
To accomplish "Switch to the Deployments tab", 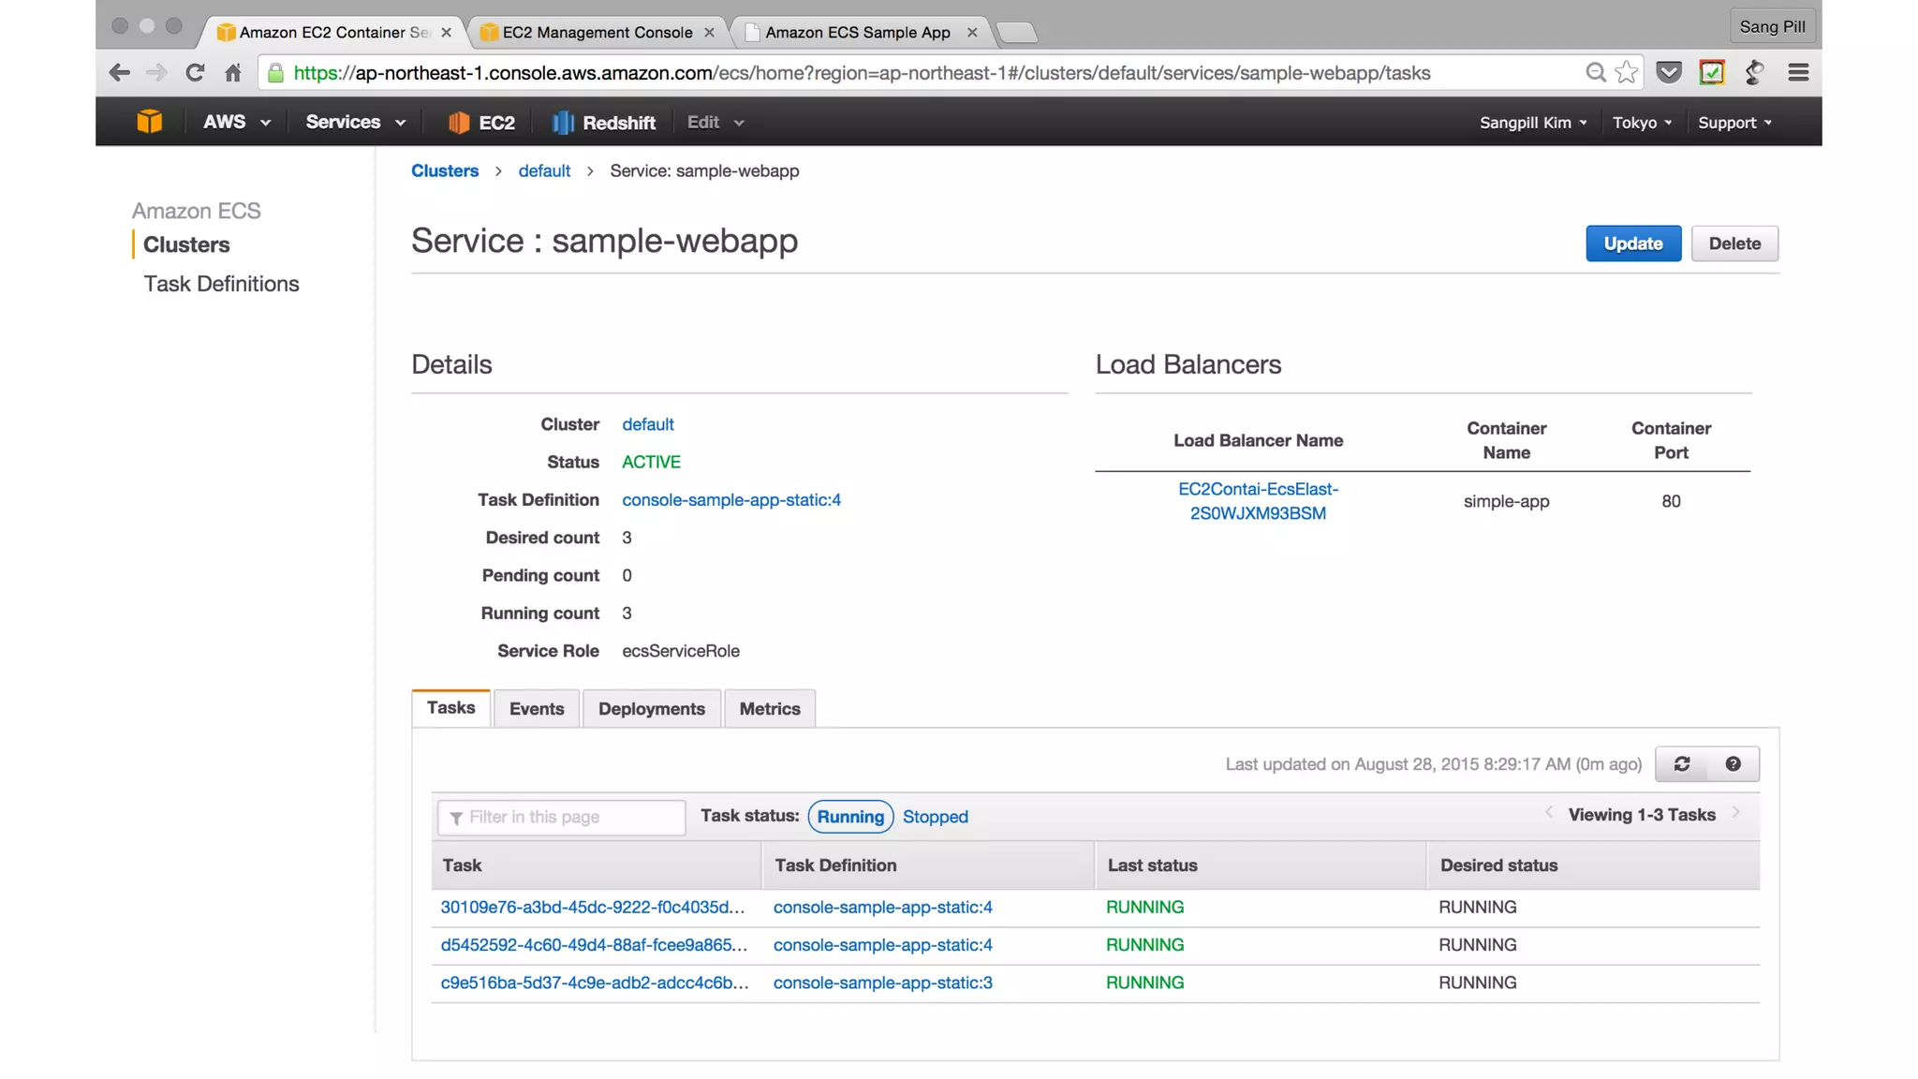I will click(651, 709).
